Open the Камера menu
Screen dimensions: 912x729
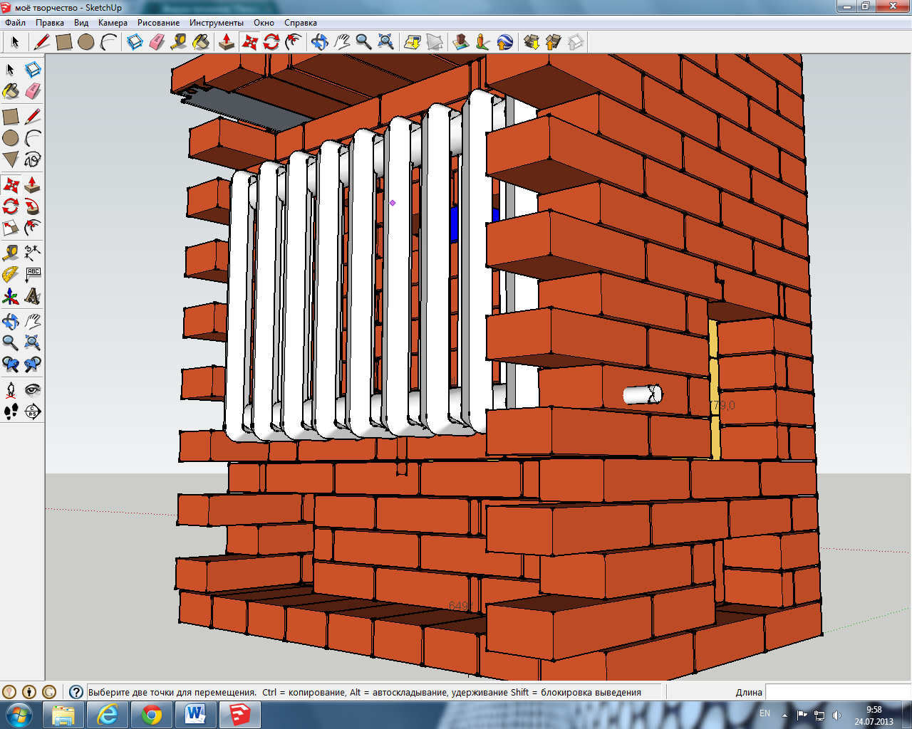pos(113,23)
